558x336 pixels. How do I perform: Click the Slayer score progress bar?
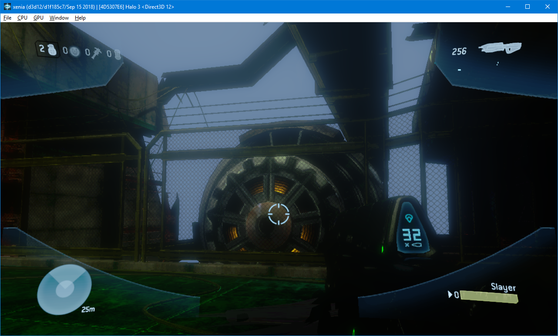(x=489, y=297)
